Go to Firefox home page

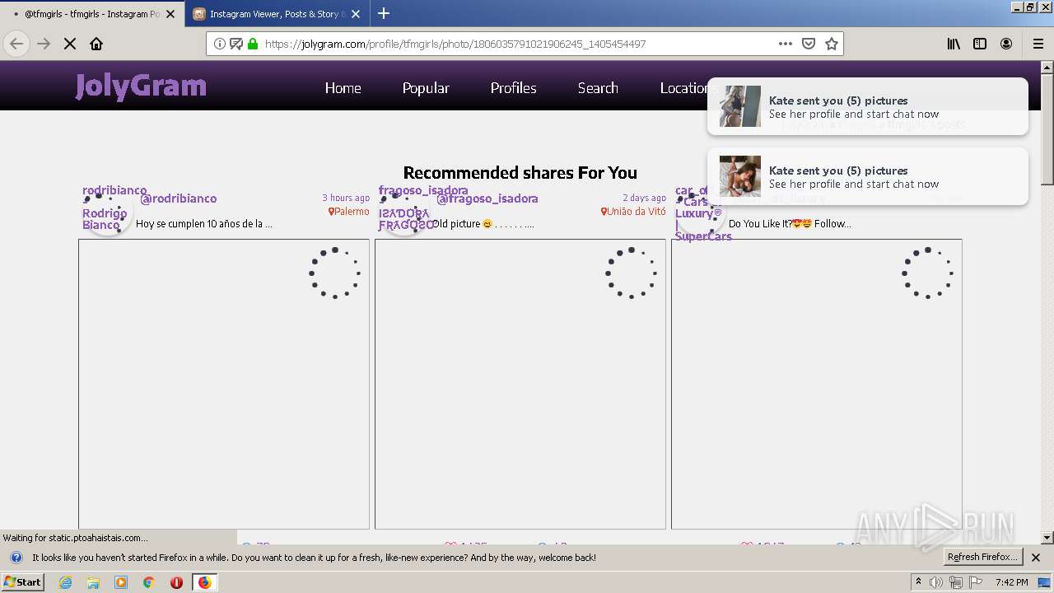click(x=96, y=44)
